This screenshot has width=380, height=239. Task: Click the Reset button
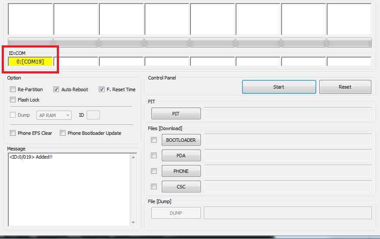pos(345,87)
